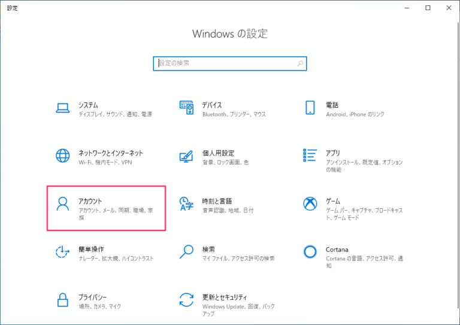
Task: Click the ゲーム Xbox icon
Action: coord(310,205)
